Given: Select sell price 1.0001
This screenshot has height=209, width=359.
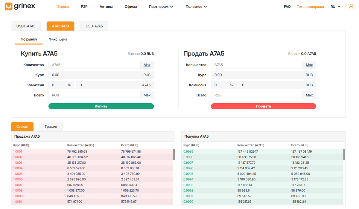Looking at the screenshot, I should click(x=18, y=151).
